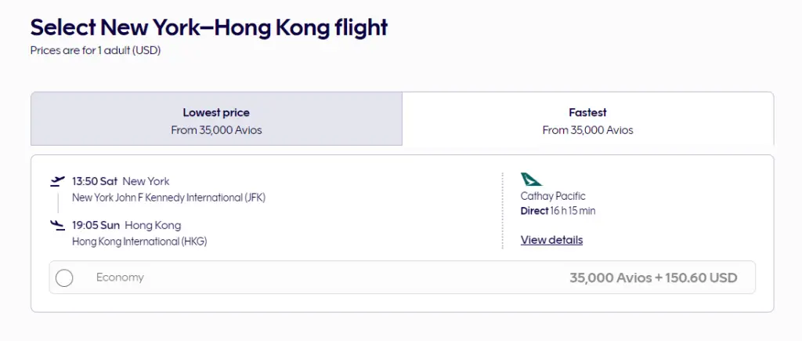
Task: Switch to the Lowest price tab
Action: [216, 119]
